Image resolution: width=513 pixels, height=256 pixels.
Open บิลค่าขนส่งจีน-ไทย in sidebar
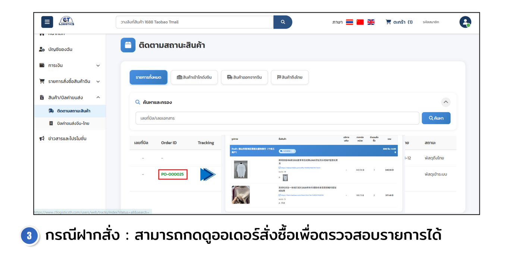click(73, 123)
